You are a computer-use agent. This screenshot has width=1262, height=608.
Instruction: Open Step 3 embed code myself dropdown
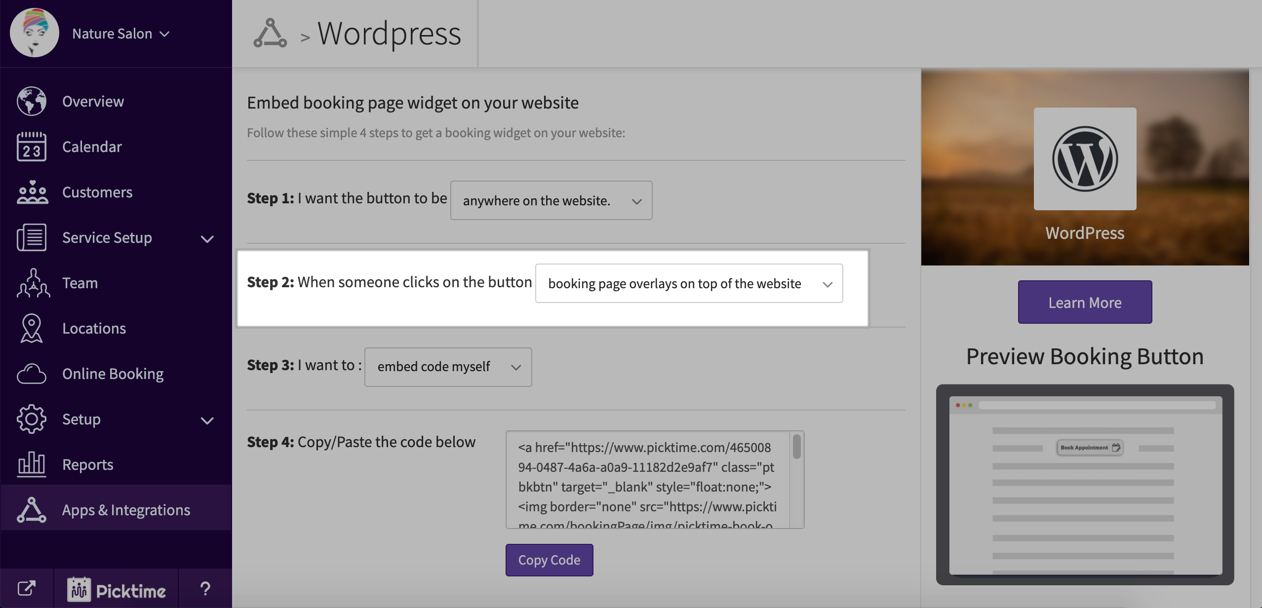448,367
